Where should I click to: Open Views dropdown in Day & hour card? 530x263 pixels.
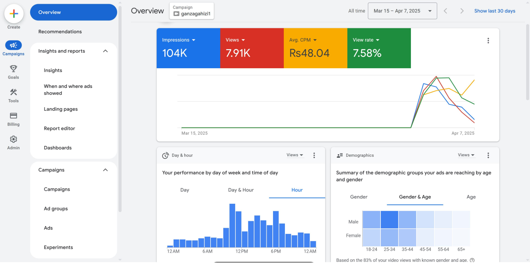[295, 155]
